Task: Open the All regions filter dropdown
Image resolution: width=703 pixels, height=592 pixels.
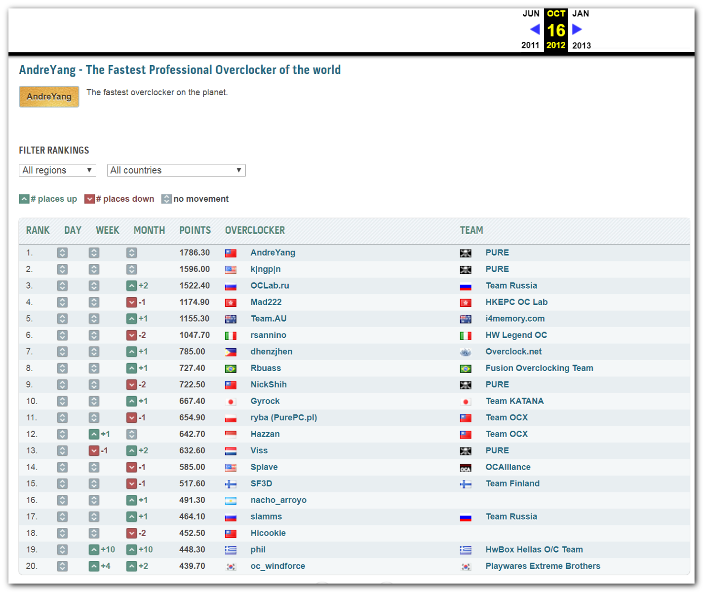Action: click(x=57, y=170)
